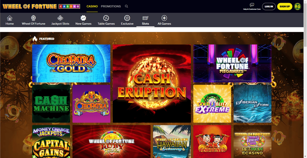Open the Exclusive star icon category
Viewport: 307px width, 158px height.
click(127, 18)
